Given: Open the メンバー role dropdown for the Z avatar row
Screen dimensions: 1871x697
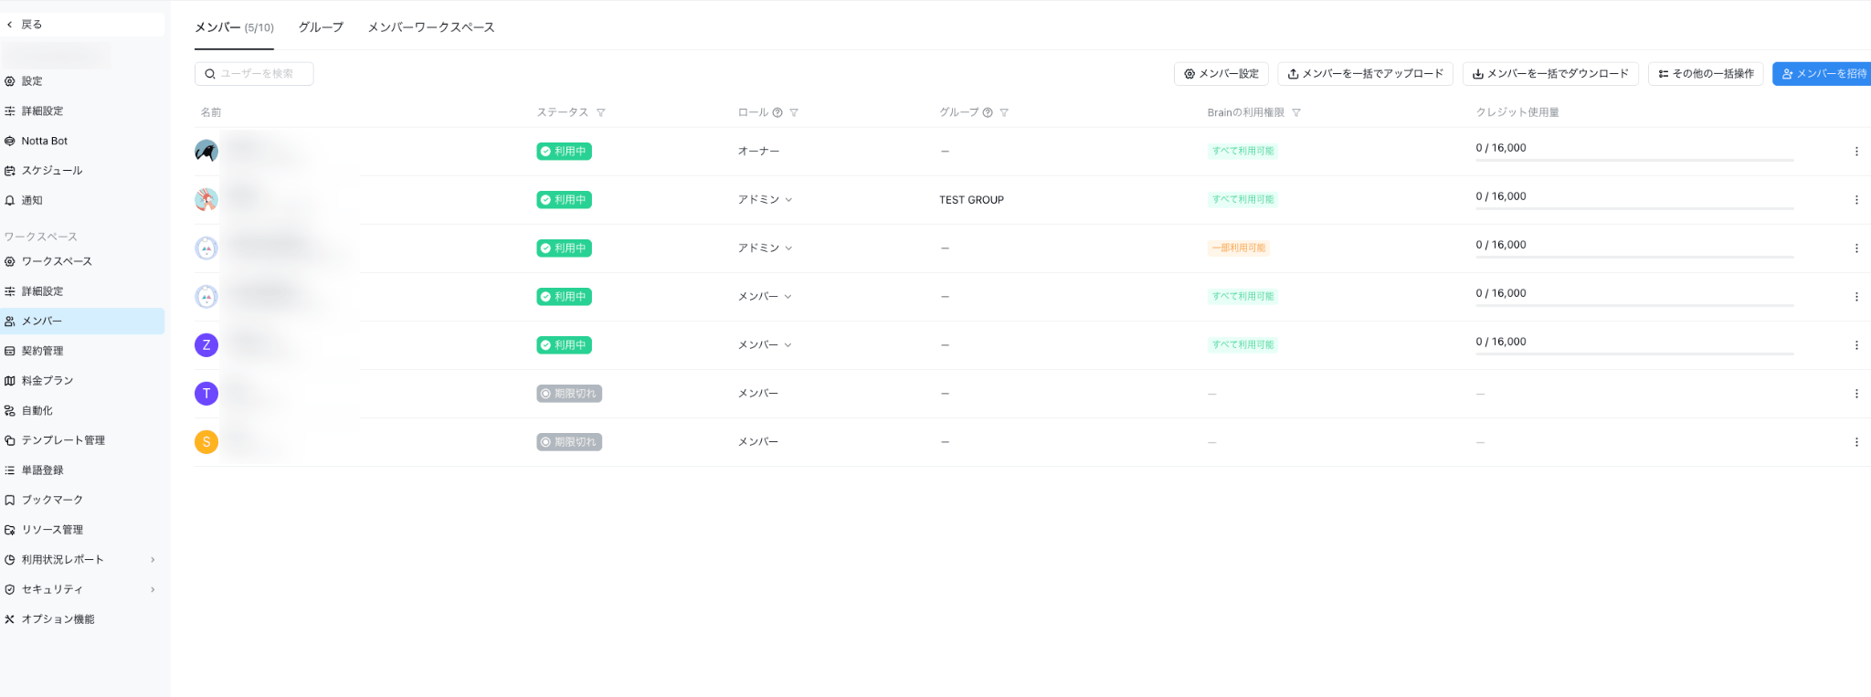Looking at the screenshot, I should (x=765, y=345).
